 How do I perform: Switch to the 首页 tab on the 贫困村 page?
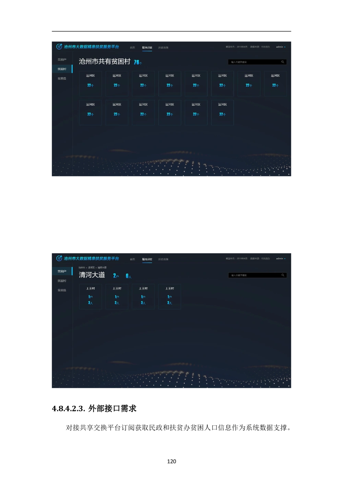pos(132,48)
